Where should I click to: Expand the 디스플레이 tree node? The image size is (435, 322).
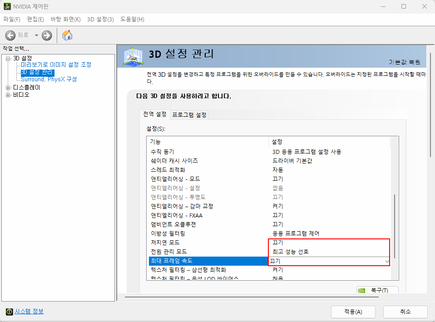(x=8, y=88)
